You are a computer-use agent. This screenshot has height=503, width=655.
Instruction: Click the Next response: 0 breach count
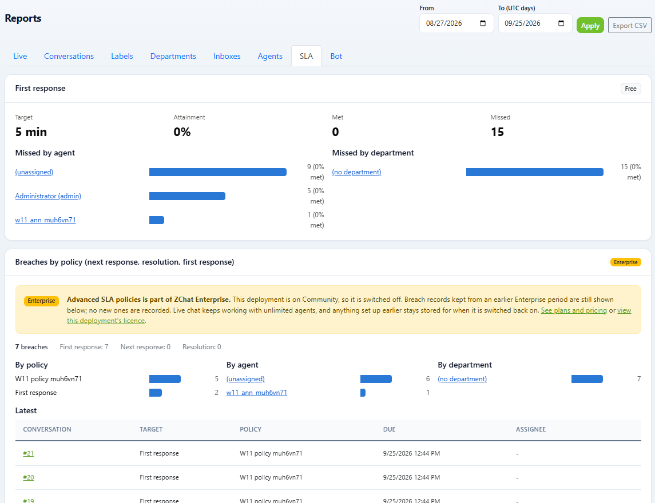(x=145, y=347)
